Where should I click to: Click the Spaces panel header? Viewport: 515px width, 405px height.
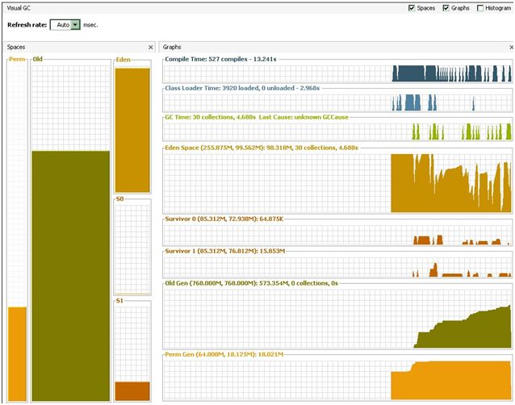(x=79, y=47)
